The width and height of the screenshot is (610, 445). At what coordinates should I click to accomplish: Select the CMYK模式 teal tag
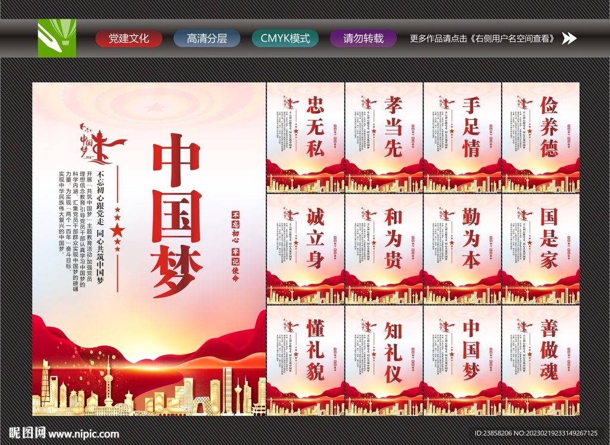[x=284, y=38]
